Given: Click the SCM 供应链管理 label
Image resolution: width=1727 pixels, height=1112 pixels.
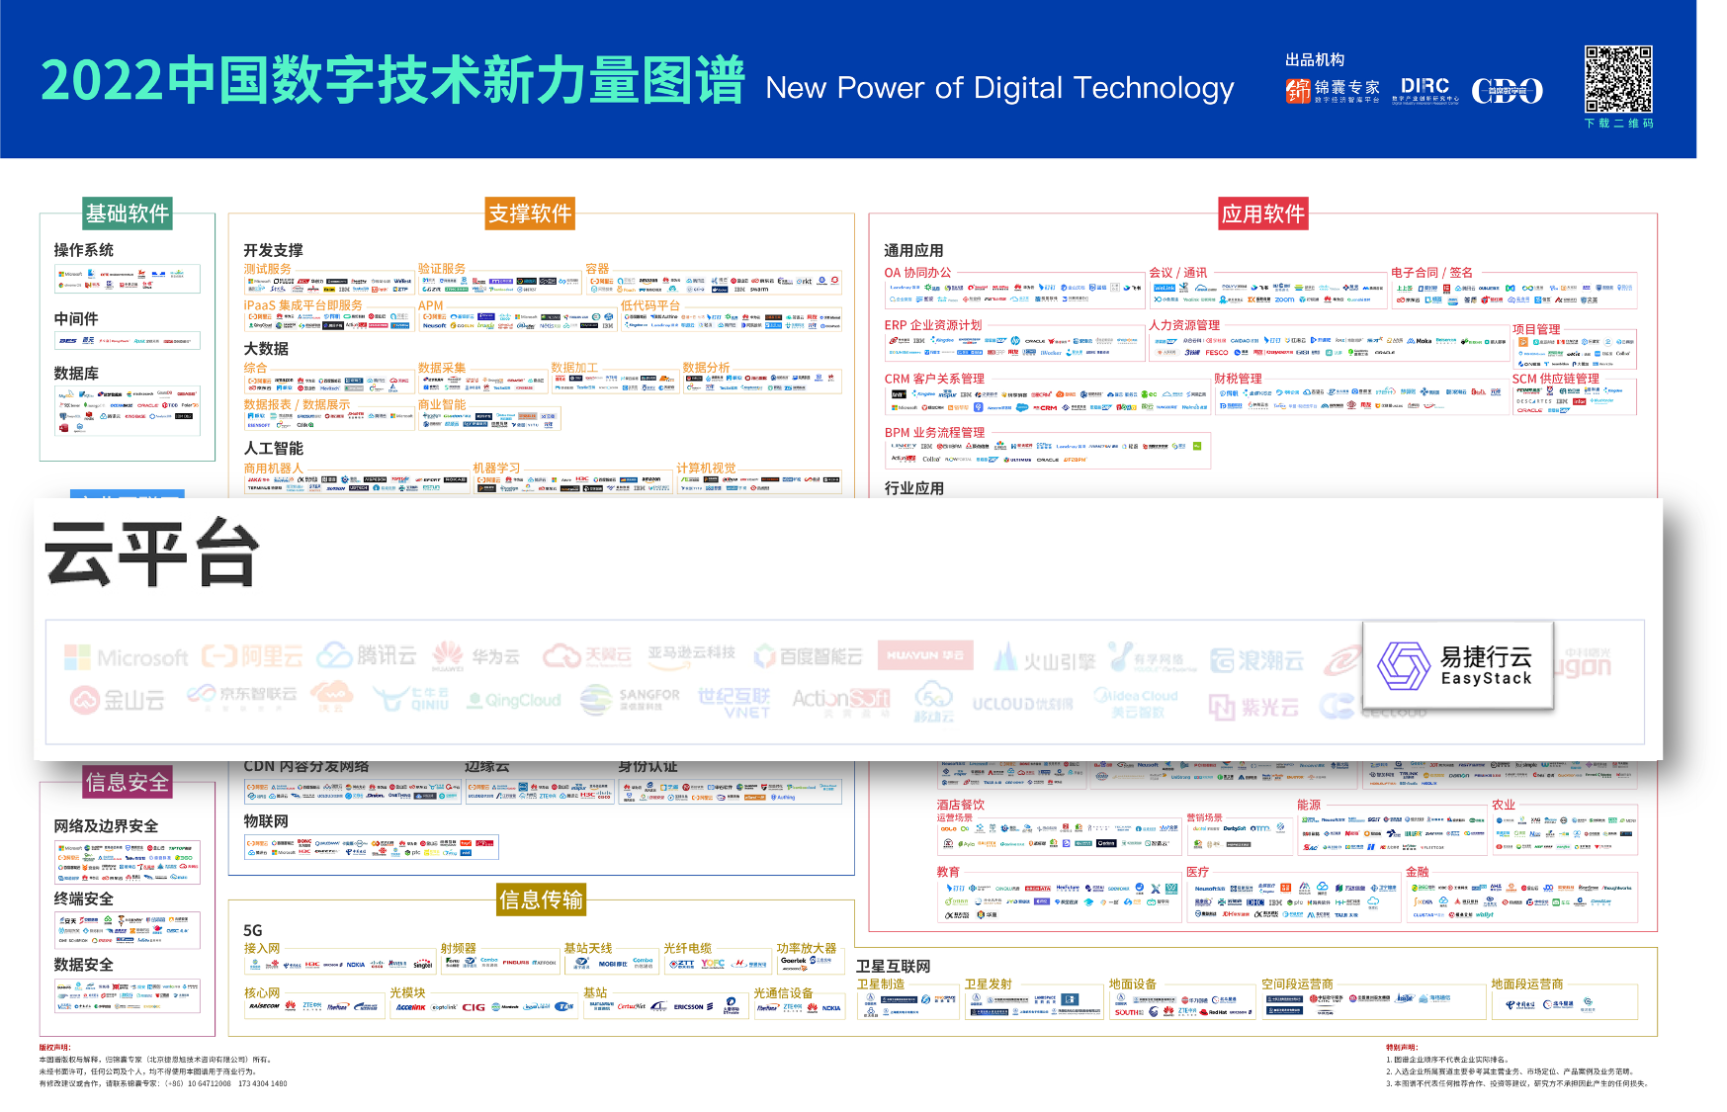Looking at the screenshot, I should click(1556, 379).
